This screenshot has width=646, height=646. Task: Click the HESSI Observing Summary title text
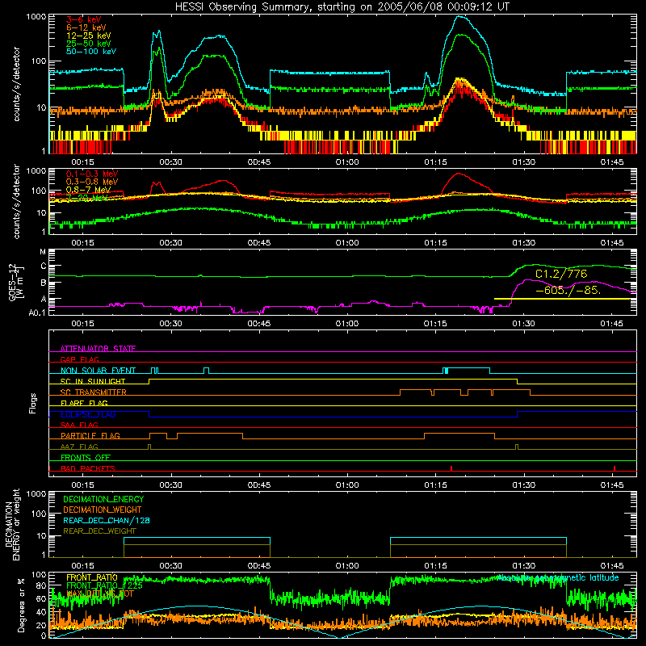[342, 6]
